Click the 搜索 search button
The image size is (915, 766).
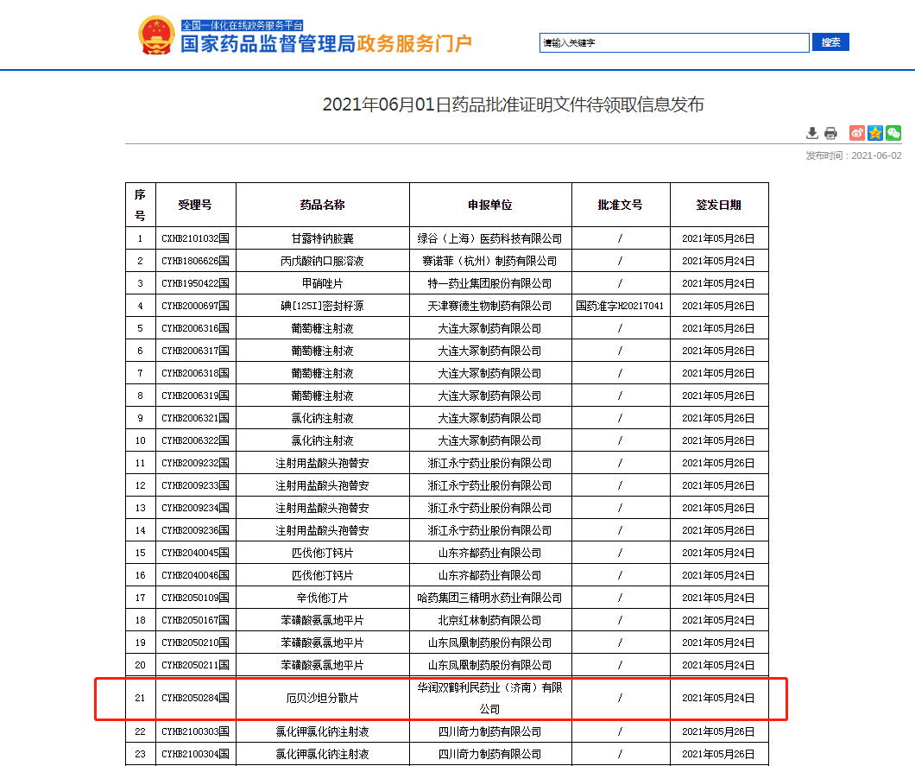tap(831, 42)
